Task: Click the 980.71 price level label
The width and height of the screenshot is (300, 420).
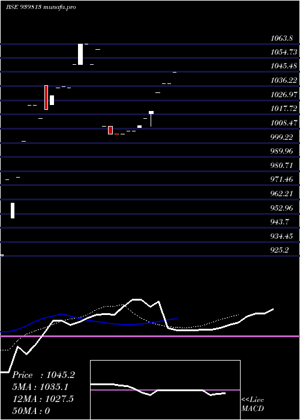Action: click(281, 165)
